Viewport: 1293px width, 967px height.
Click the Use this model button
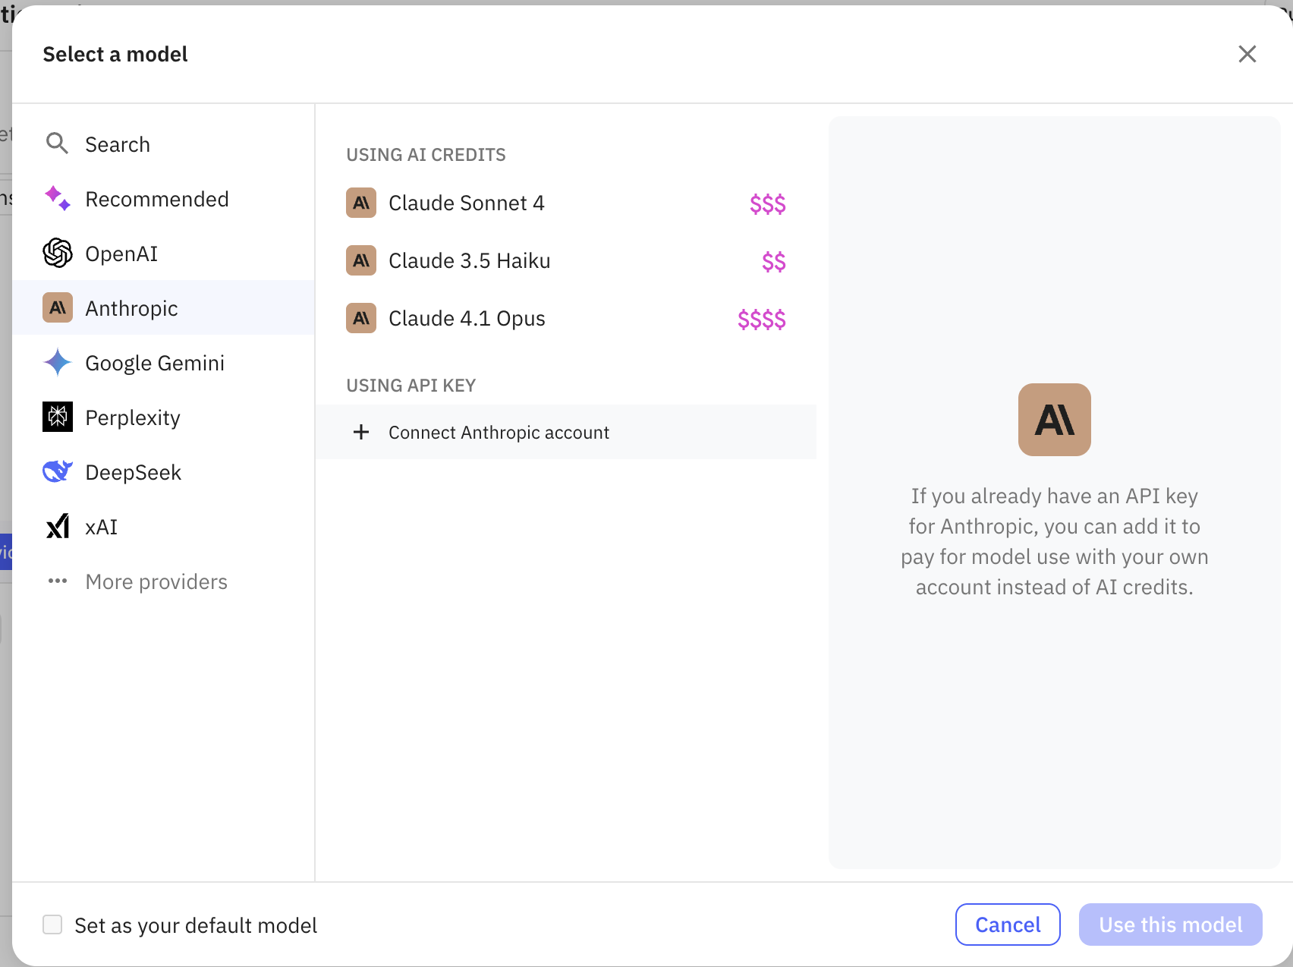[1170, 924]
